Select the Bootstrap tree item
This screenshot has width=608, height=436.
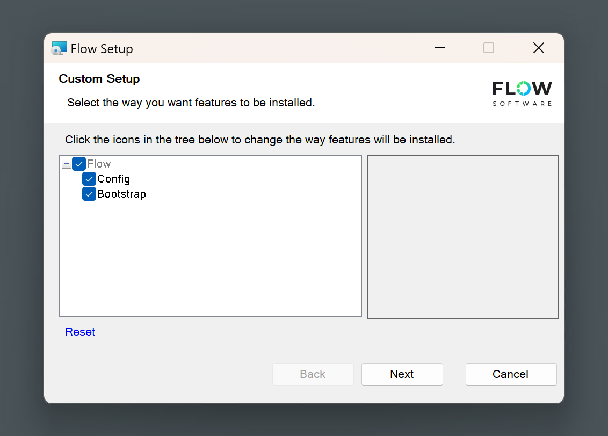click(122, 194)
